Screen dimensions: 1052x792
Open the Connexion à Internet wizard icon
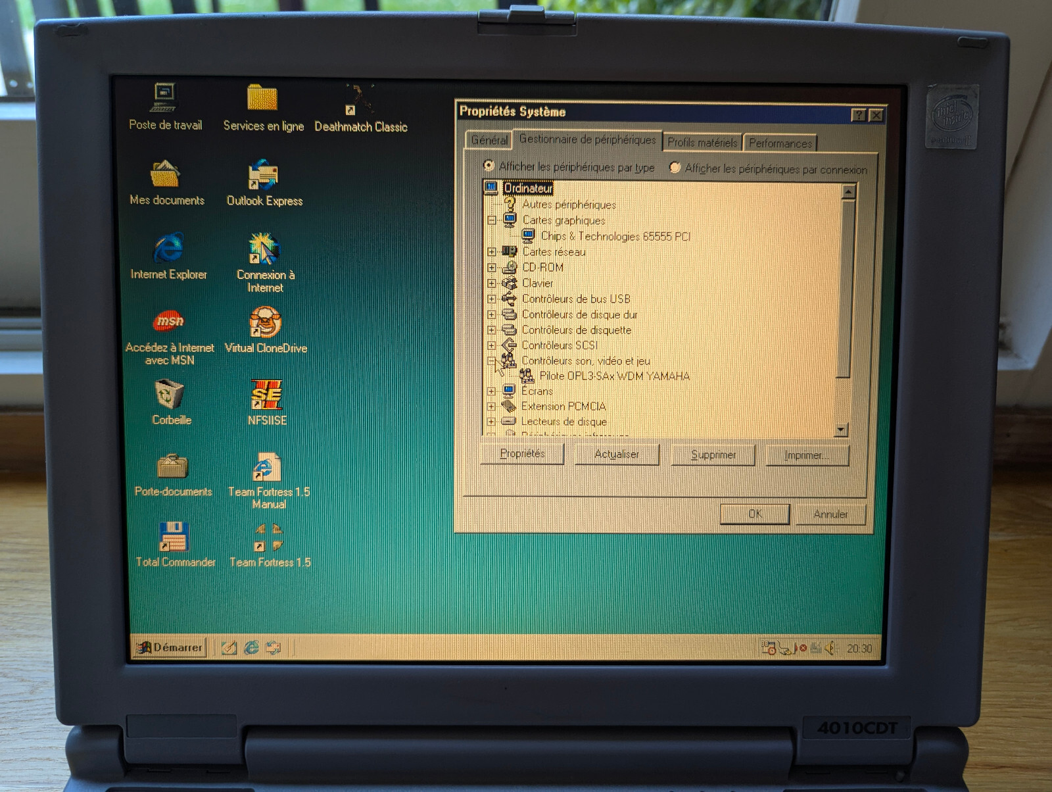tap(264, 249)
